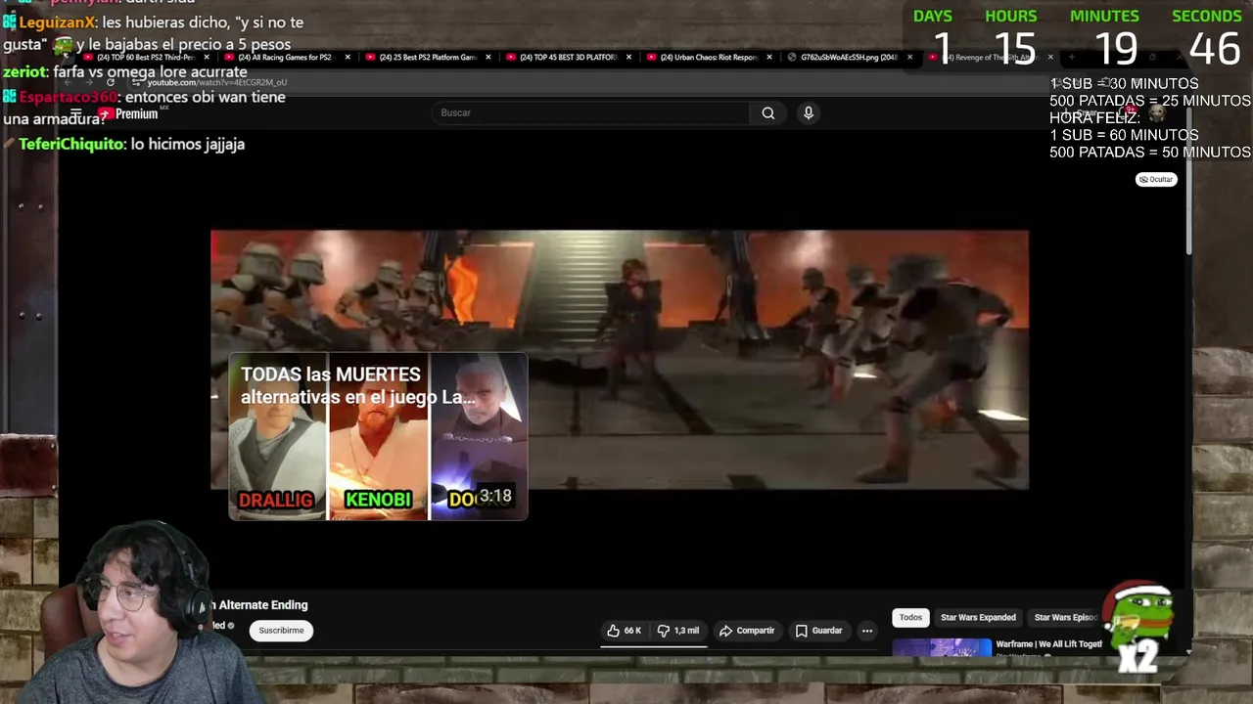1253x704 pixels.
Task: Dislike the video showing 1,3 mil
Action: coord(678,631)
